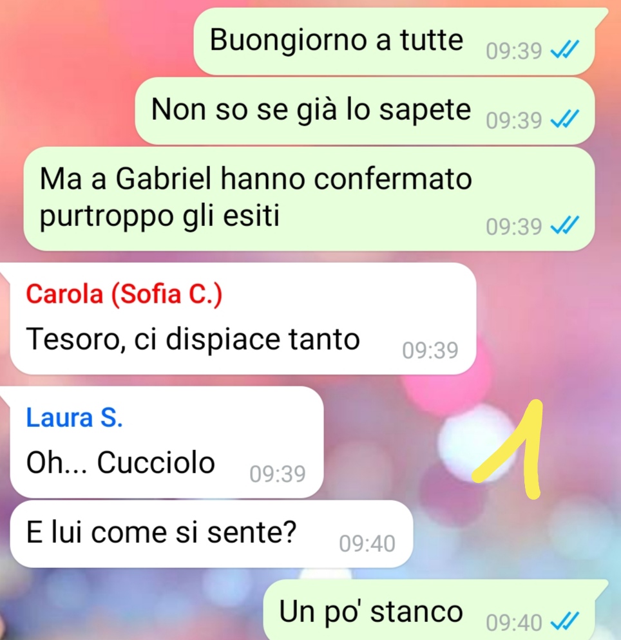Tap the 09:39 timestamp on 'Buongiorno a tutte'
The height and width of the screenshot is (640, 621).
click(514, 51)
